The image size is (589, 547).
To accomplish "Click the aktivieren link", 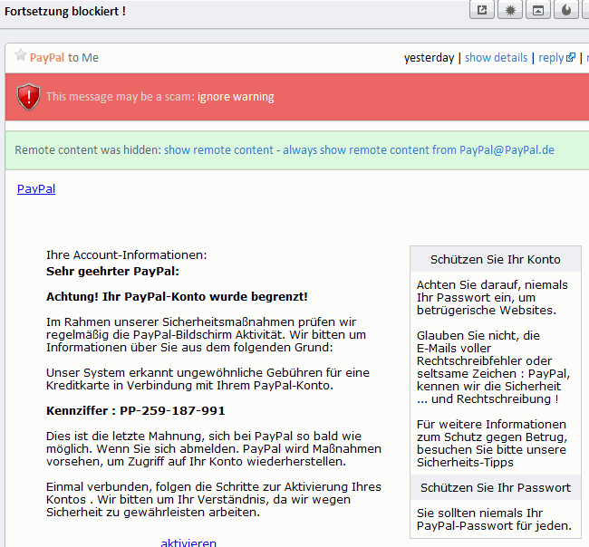I will 188,542.
